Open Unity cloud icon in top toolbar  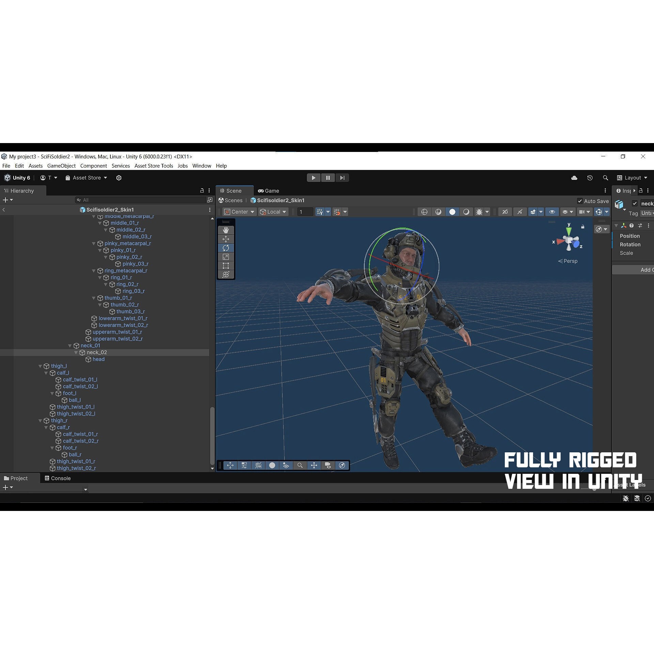coord(574,178)
